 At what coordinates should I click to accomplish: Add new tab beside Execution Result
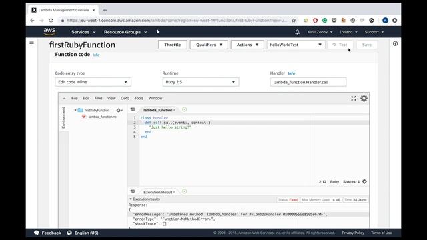click(x=184, y=191)
